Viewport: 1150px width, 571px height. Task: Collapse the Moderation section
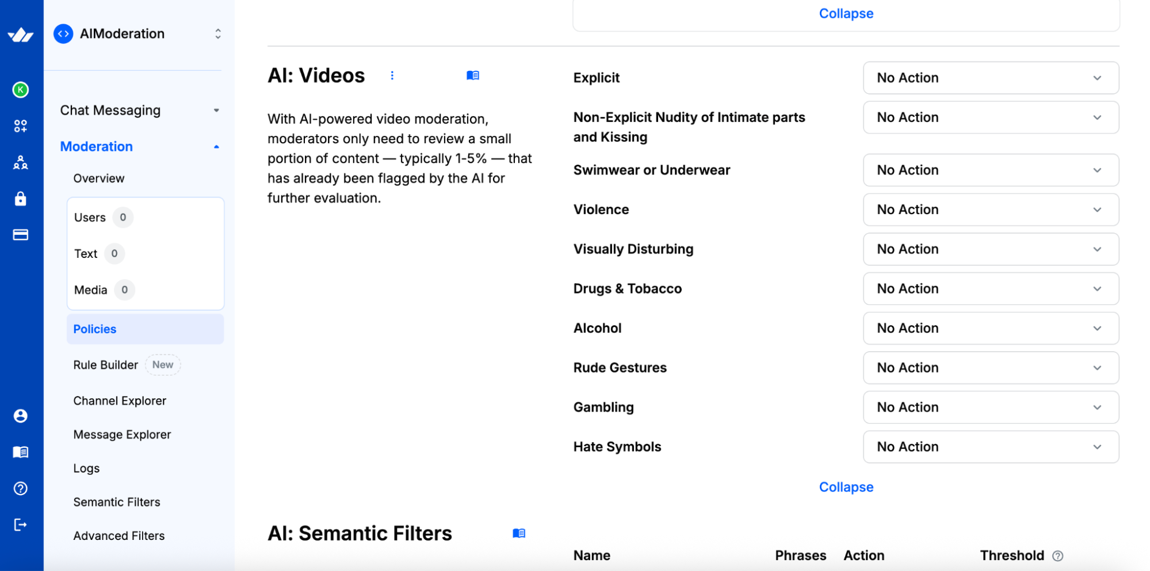click(216, 146)
